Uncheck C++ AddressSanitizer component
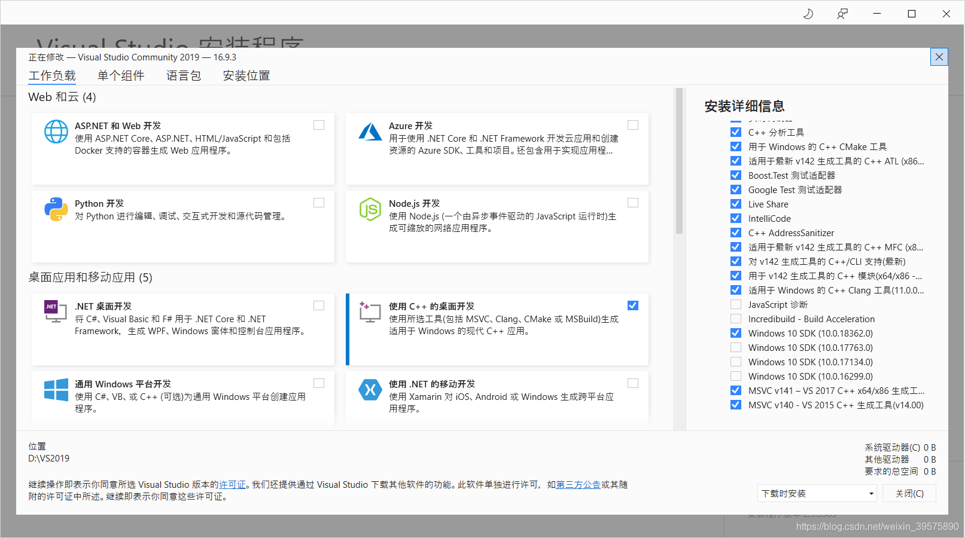The width and height of the screenshot is (965, 538). pyautogui.click(x=736, y=233)
